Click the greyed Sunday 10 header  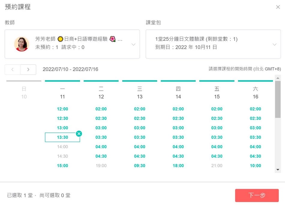(24, 92)
